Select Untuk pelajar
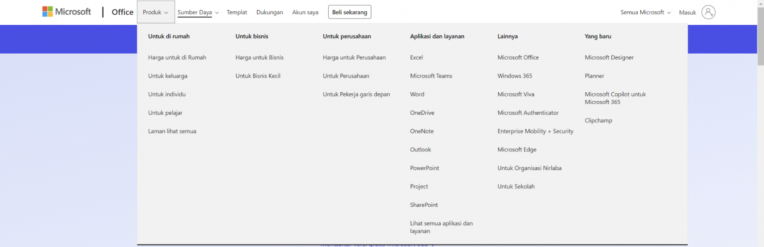Screen dimensions: 764x247 coord(165,112)
